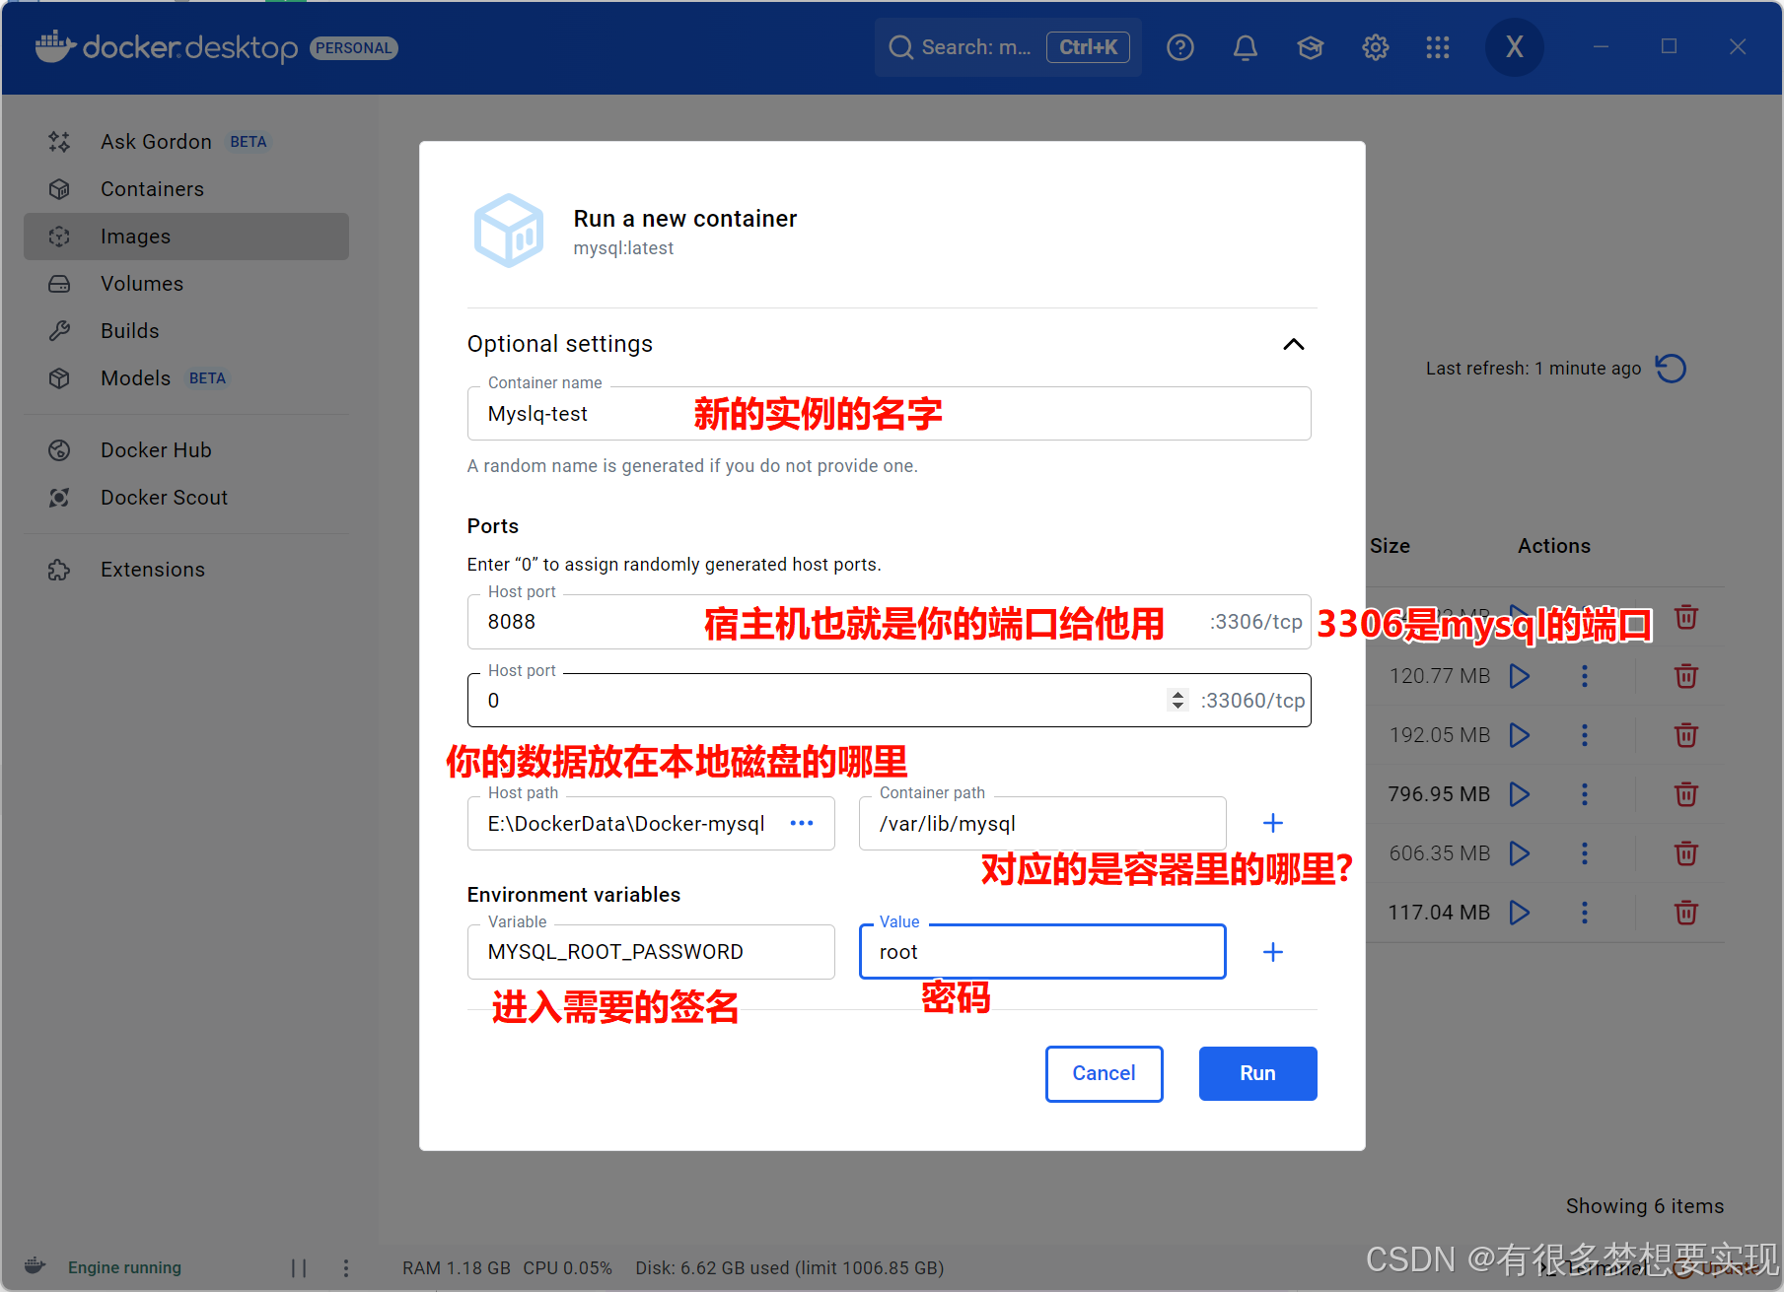Viewport: 1784px width, 1292px height.
Task: Click the mysql:latest image label
Action: (623, 248)
